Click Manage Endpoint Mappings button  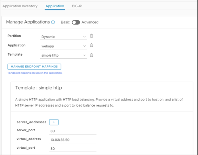click(x=34, y=67)
